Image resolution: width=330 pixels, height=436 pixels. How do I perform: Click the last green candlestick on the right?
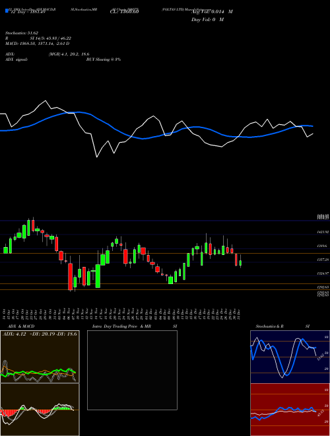240,263
